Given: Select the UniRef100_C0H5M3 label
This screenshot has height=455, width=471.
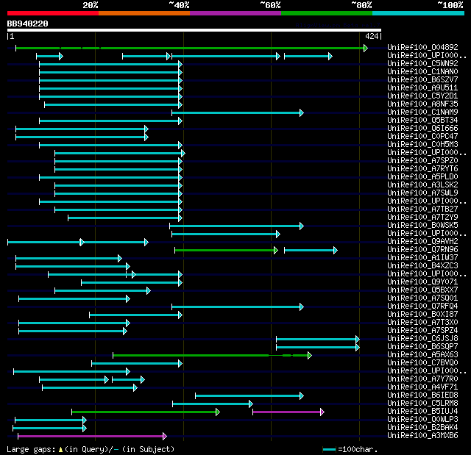Looking at the screenshot, I should point(422,144).
